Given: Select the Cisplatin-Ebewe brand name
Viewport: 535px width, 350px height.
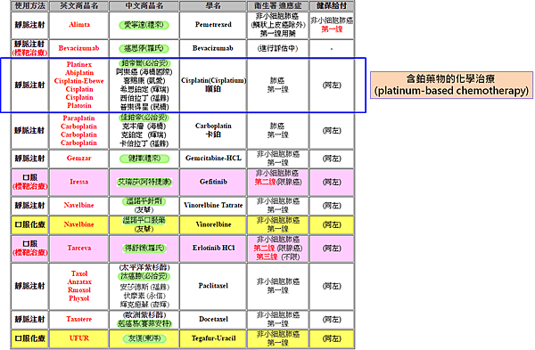Looking at the screenshot, I should 78,81.
